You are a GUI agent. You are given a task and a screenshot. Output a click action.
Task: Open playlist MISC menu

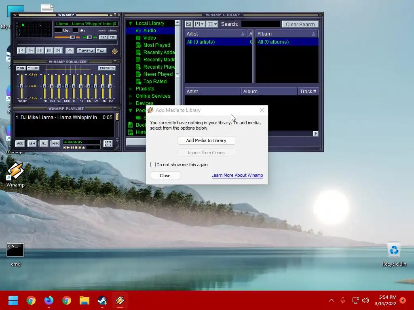coord(55,143)
